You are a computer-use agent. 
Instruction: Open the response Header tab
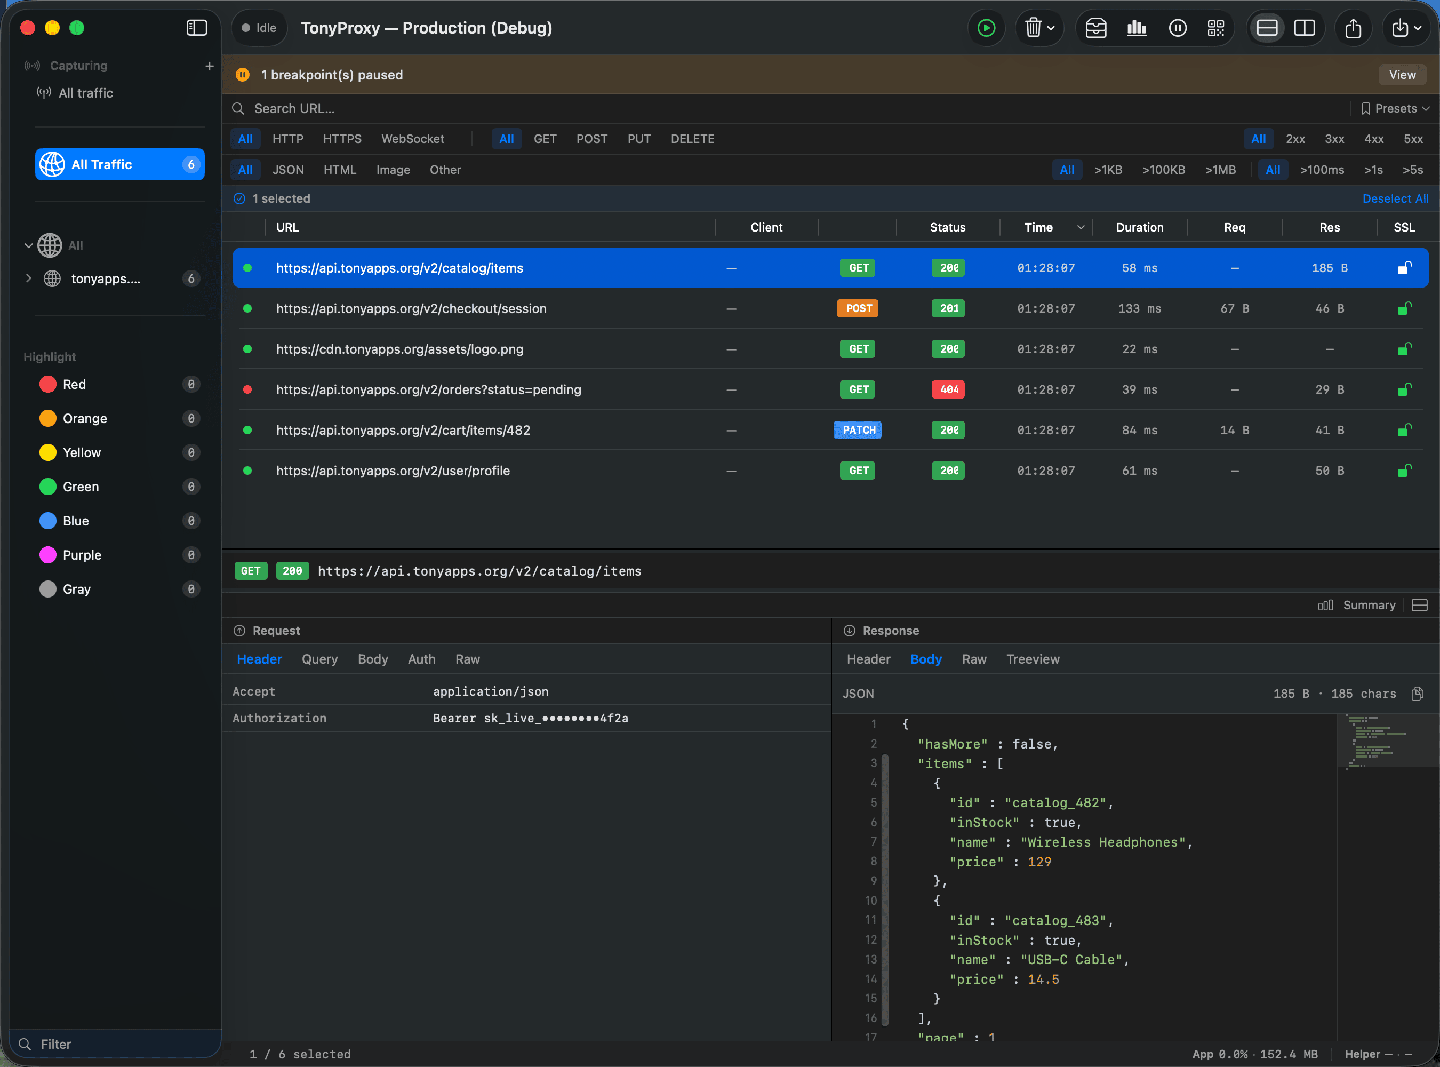click(868, 659)
